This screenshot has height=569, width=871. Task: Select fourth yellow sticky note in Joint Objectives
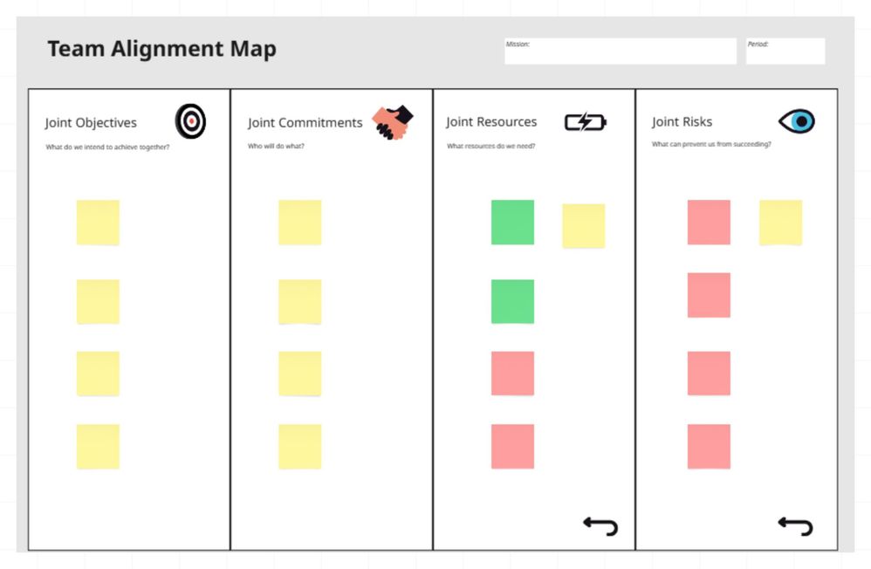[98, 447]
